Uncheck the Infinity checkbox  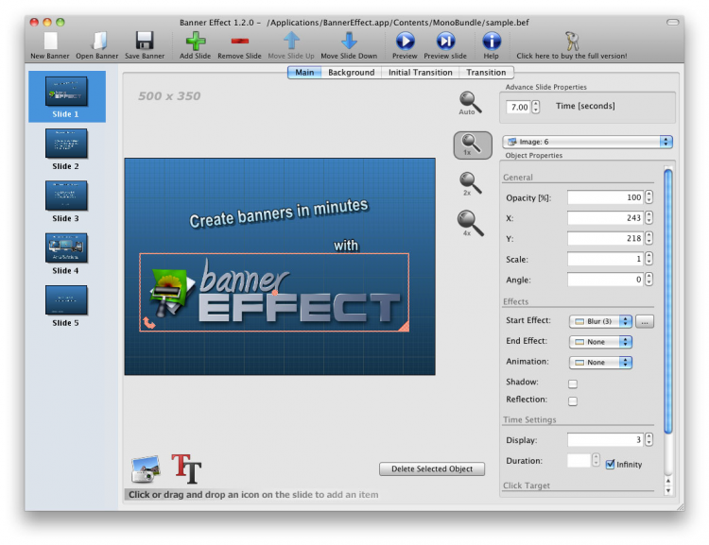click(x=610, y=464)
